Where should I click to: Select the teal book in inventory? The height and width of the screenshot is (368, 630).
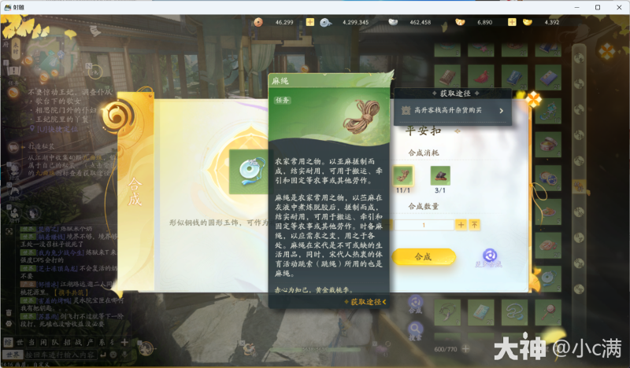480,312
